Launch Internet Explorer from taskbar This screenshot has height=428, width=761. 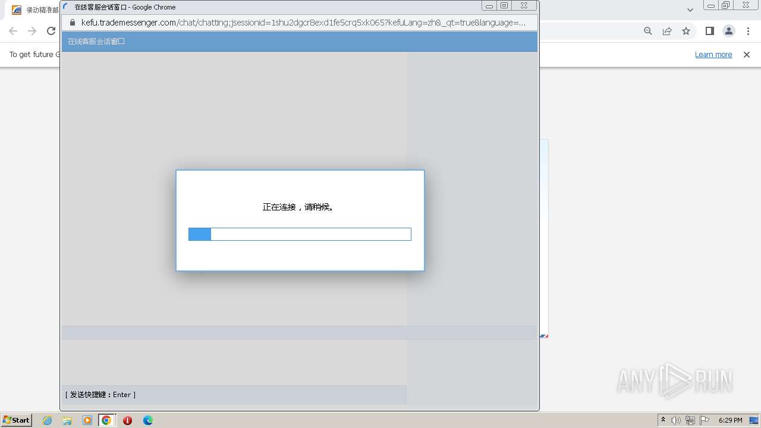click(x=48, y=420)
